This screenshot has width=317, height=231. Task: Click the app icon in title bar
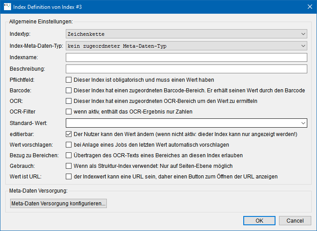[x=8, y=7]
